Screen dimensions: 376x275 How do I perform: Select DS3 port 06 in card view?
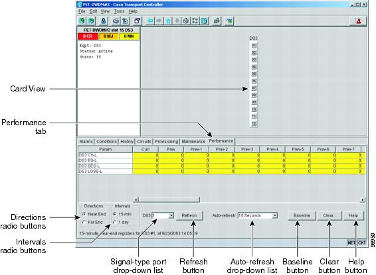pyautogui.click(x=254, y=81)
